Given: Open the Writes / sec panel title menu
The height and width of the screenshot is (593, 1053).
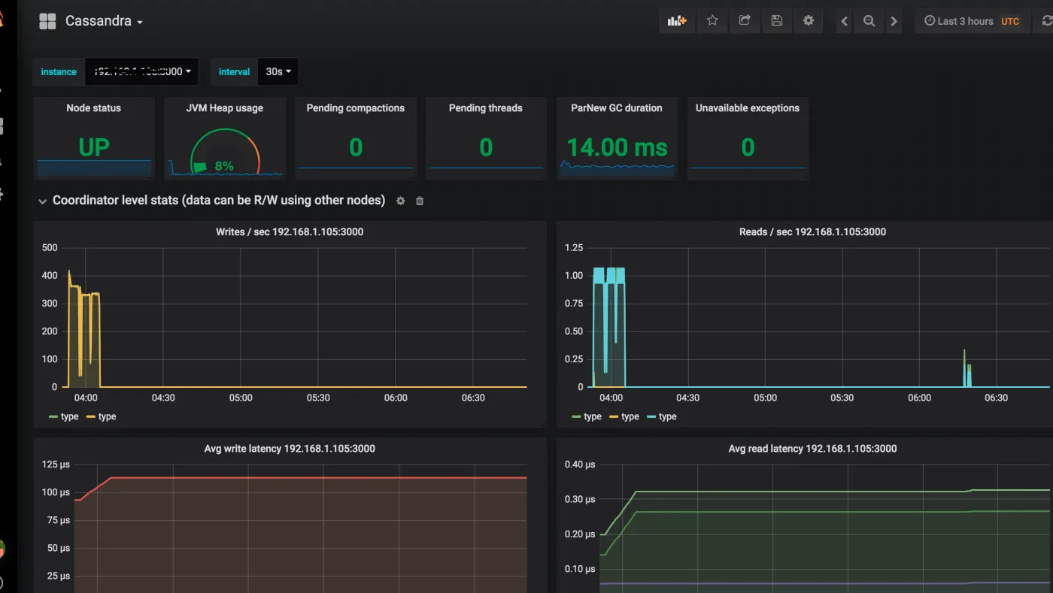Looking at the screenshot, I should click(x=290, y=231).
